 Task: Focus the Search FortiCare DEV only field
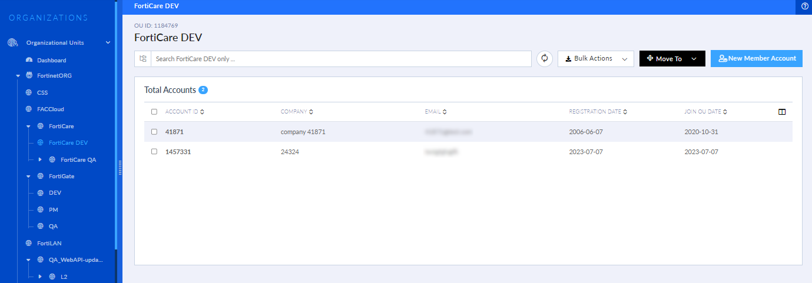(342, 59)
